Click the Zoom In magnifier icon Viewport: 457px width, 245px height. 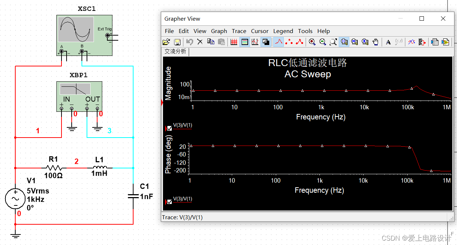click(x=312, y=42)
